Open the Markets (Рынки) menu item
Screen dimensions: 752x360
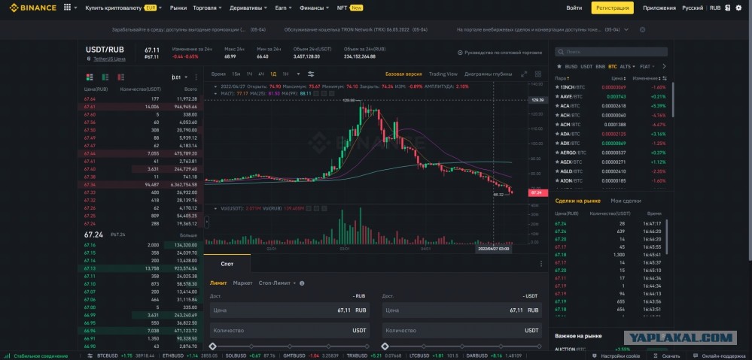coord(178,8)
